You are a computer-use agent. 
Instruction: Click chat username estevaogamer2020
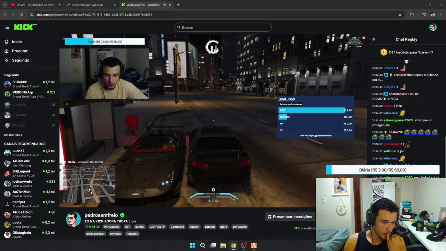pyautogui.click(x=398, y=120)
